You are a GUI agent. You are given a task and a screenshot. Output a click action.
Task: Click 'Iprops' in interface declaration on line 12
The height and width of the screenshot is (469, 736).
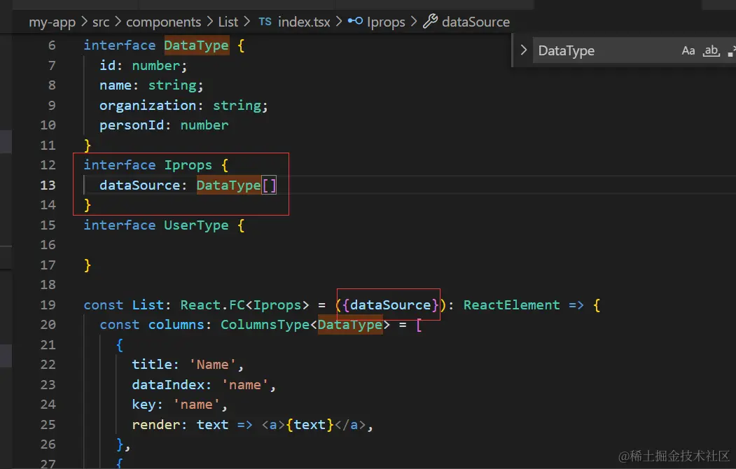188,165
